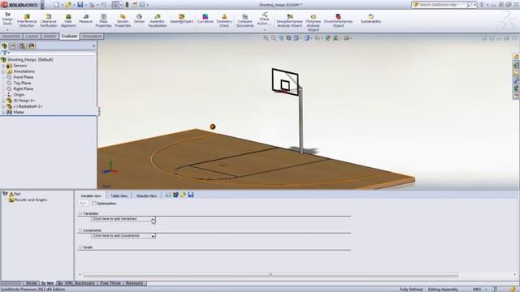The width and height of the screenshot is (520, 292).
Task: Open Compare Documents tool
Action: (x=245, y=21)
